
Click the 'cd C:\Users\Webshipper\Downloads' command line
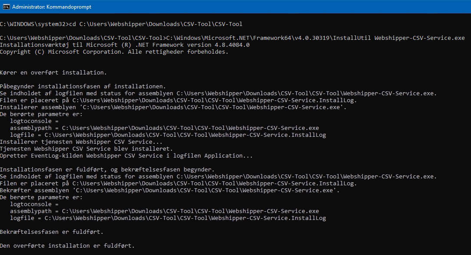[x=121, y=24]
